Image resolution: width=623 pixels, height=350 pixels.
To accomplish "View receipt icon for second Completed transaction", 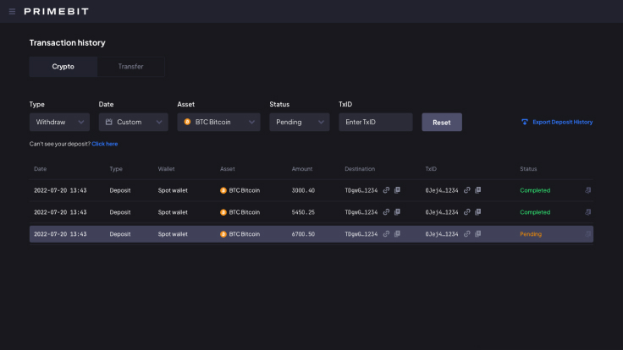I will click(x=587, y=212).
